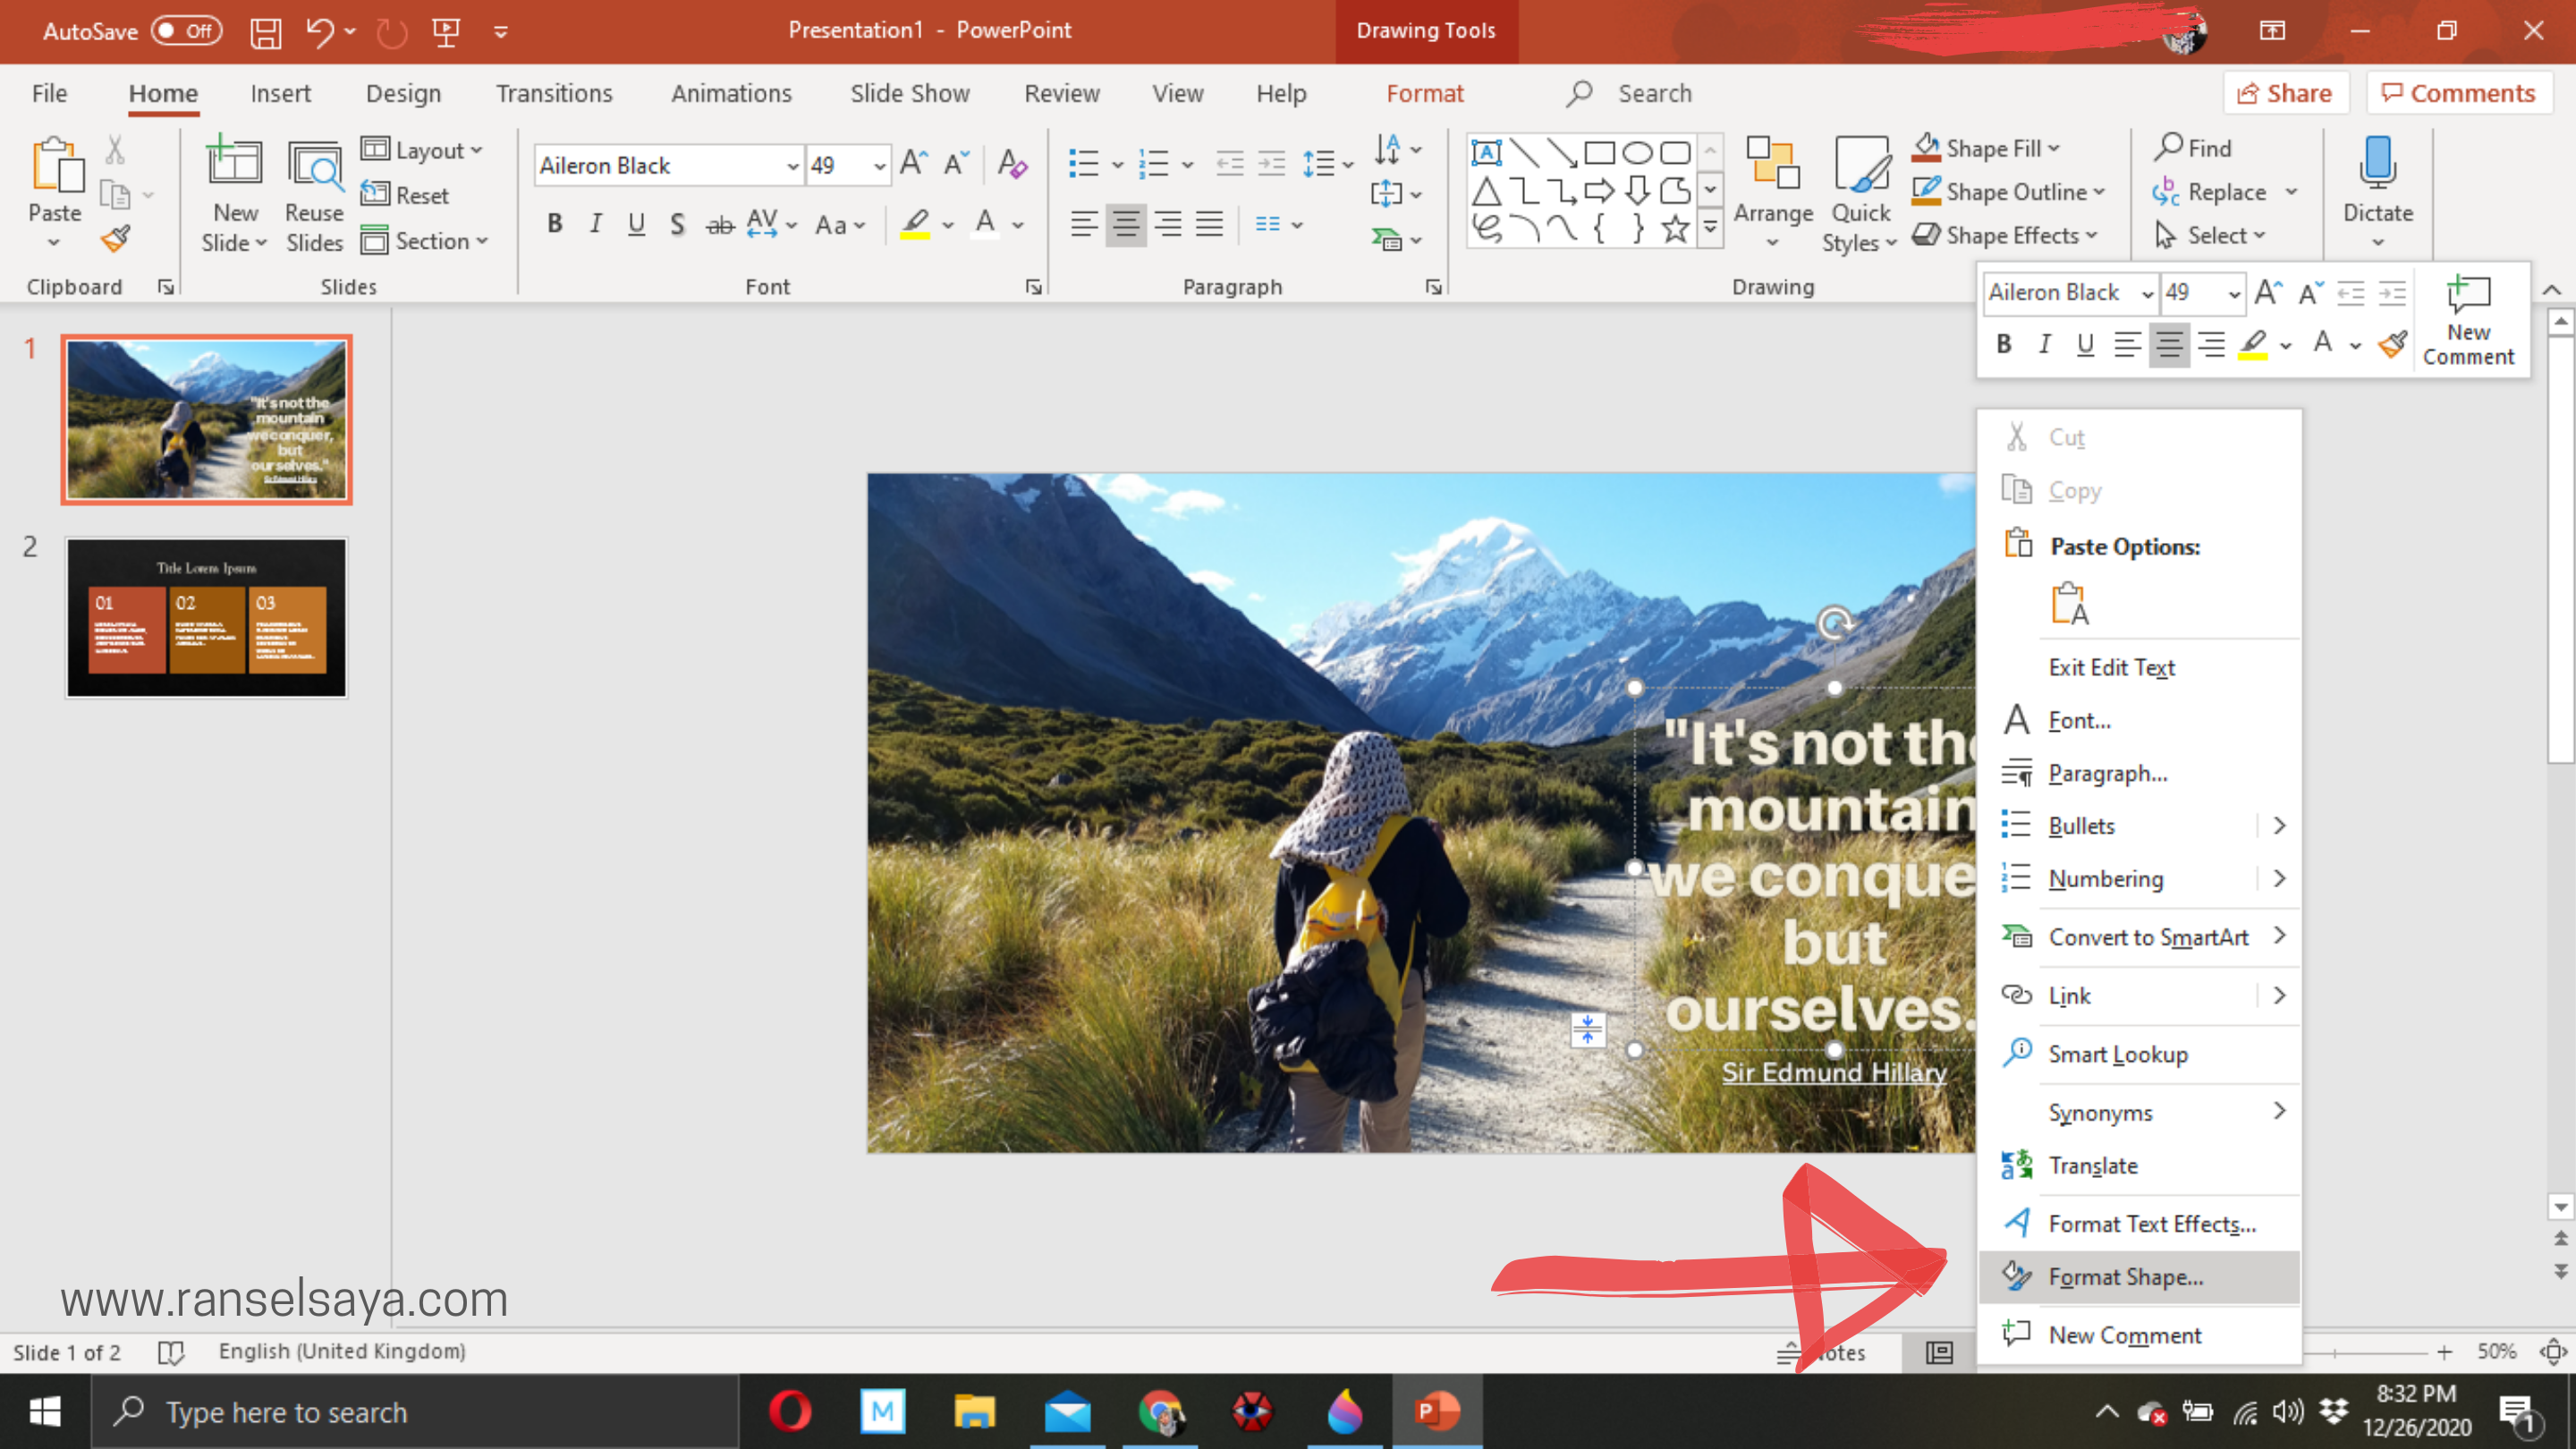Select Format Shape from context menu
The image size is (2576, 1449).
coord(2125,1277)
